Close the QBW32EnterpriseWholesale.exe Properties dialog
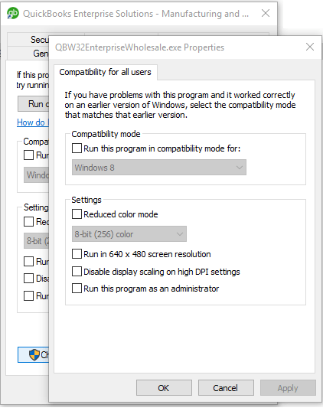323x411 pixels. tap(310, 47)
